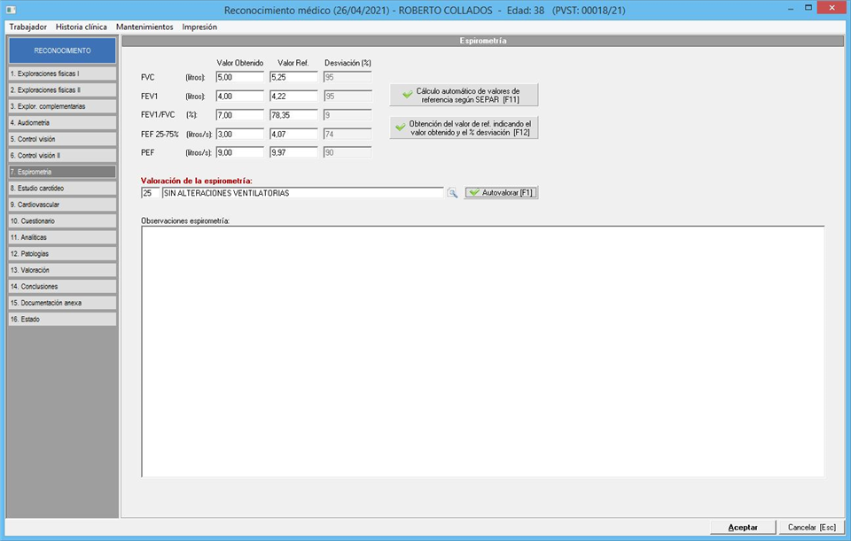Click inside Observaciones espirometría text area
851x541 pixels.
(x=482, y=351)
